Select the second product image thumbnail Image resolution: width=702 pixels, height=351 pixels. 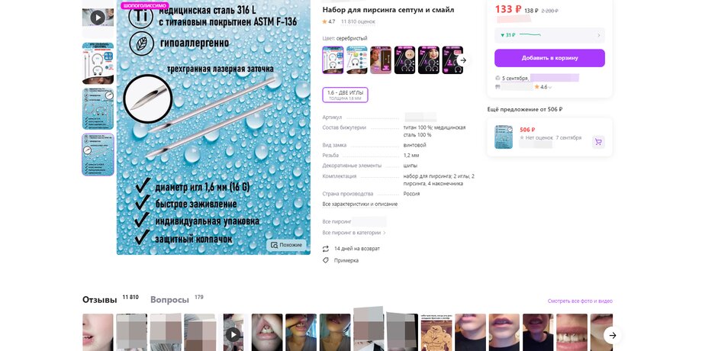coord(98,63)
